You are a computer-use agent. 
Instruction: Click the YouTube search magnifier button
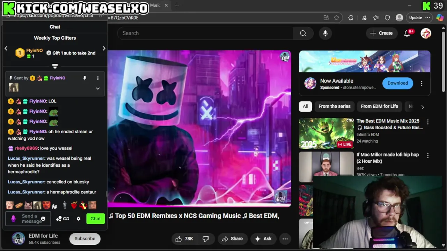pyautogui.click(x=303, y=33)
